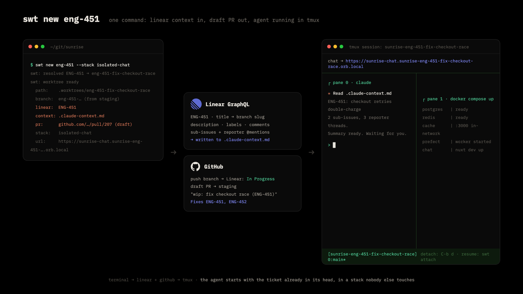Click the 'swt new eng-451 --stack isolated-chat' command

pyautogui.click(x=82, y=65)
